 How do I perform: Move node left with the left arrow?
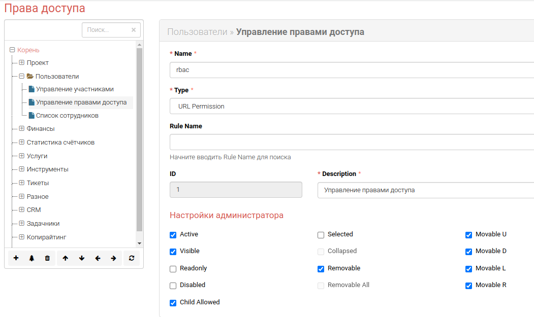pyautogui.click(x=98, y=258)
